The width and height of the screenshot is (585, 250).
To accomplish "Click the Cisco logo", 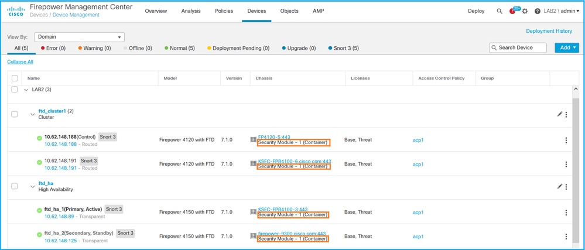I will pyautogui.click(x=15, y=11).
